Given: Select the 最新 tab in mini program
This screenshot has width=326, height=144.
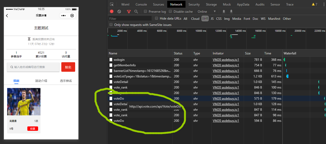Looking at the screenshot, I should pyautogui.click(x=16, y=81).
